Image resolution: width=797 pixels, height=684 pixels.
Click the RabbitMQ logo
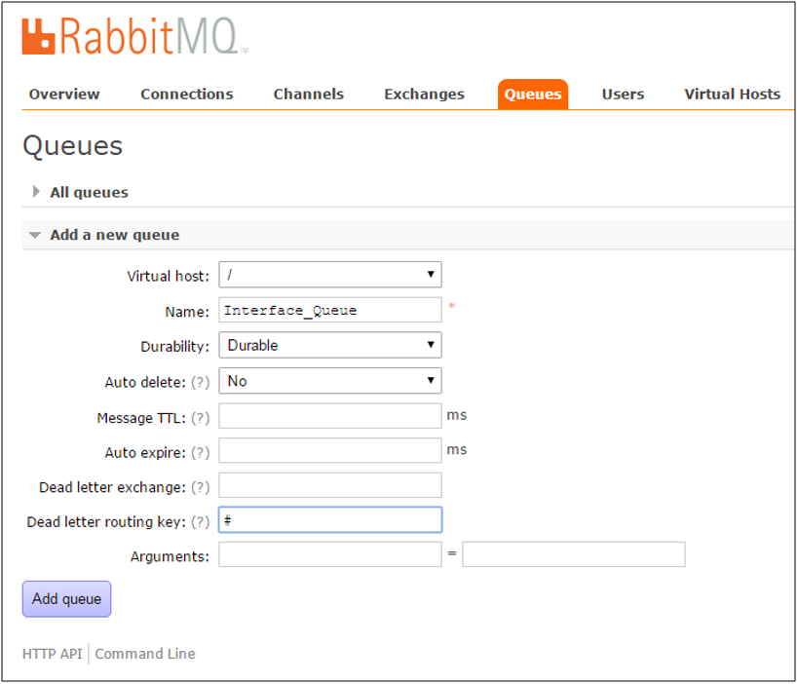(x=135, y=36)
